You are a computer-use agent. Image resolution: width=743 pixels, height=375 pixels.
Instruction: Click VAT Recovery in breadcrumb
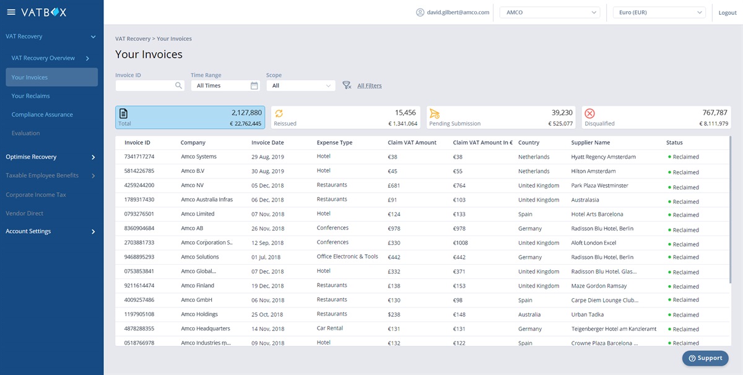[133, 38]
